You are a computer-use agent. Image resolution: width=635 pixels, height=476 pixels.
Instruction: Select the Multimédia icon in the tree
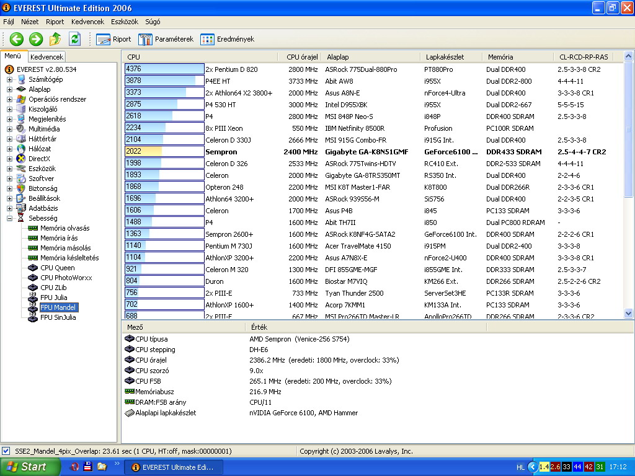(x=21, y=129)
